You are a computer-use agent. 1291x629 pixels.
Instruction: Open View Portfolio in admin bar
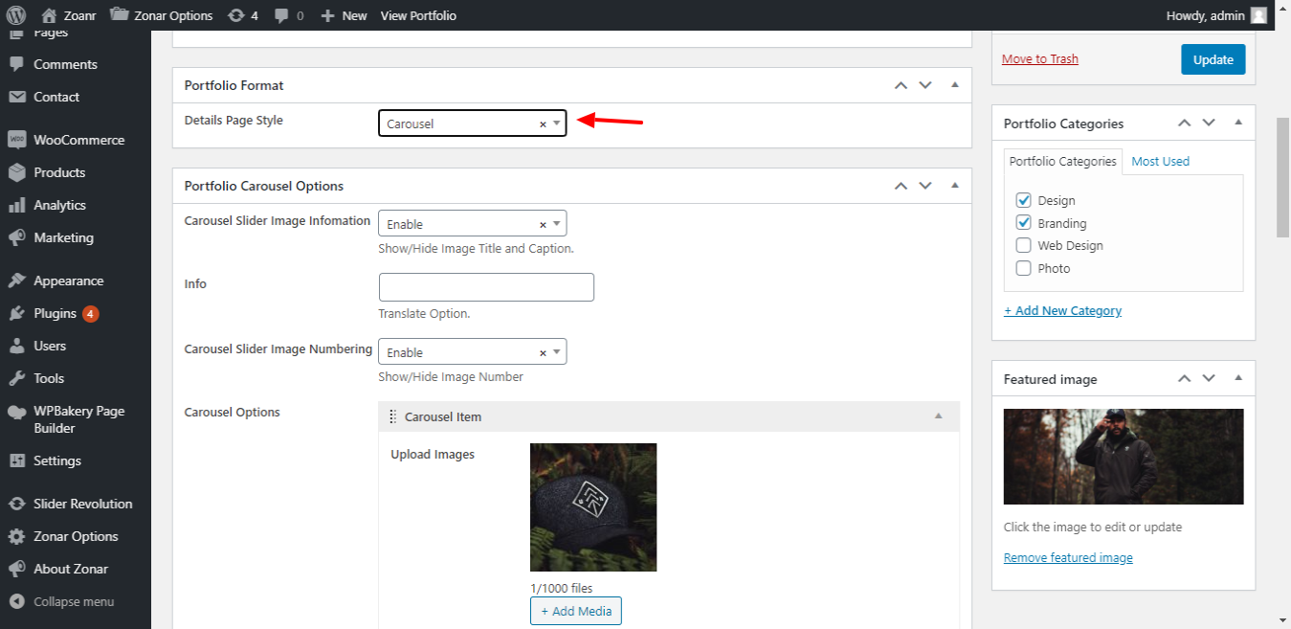[x=418, y=15]
